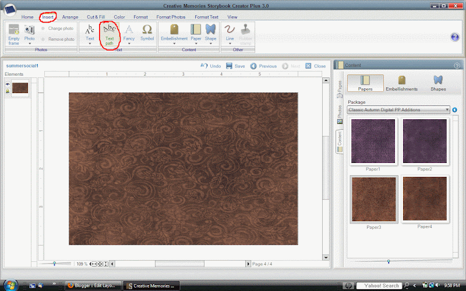Image resolution: width=466 pixels, height=291 pixels.
Task: Show the Embellishments content category
Action: click(401, 83)
